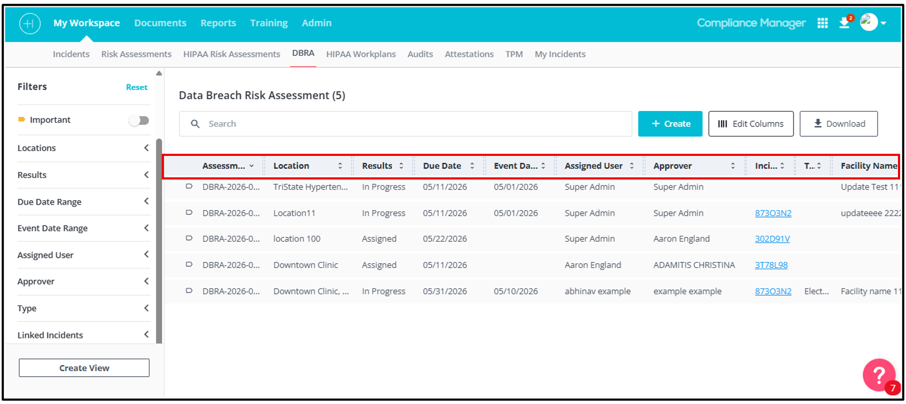Sort the Results column

click(x=401, y=166)
